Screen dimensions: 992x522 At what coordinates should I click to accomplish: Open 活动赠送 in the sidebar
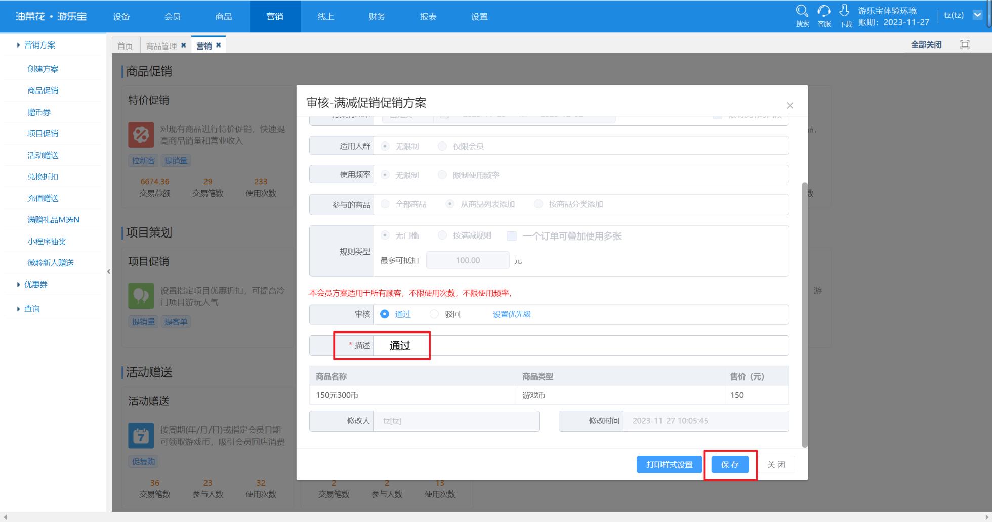pyautogui.click(x=43, y=155)
